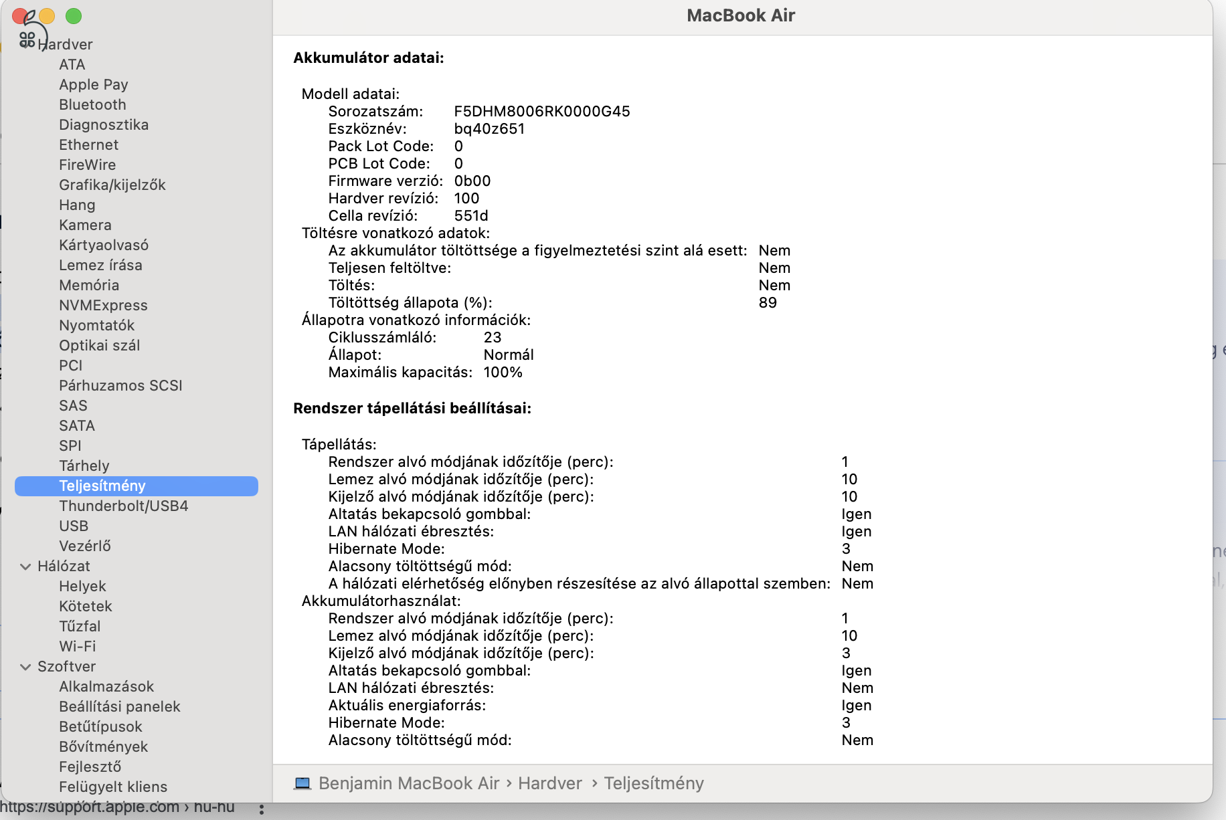The width and height of the screenshot is (1226, 820).
Task: Click Hardver in the breadcrumb path
Action: coord(549,783)
